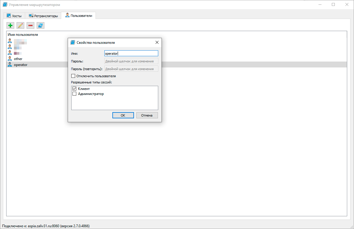Minimize the main window
The image size is (354, 229).
tap(320, 4)
